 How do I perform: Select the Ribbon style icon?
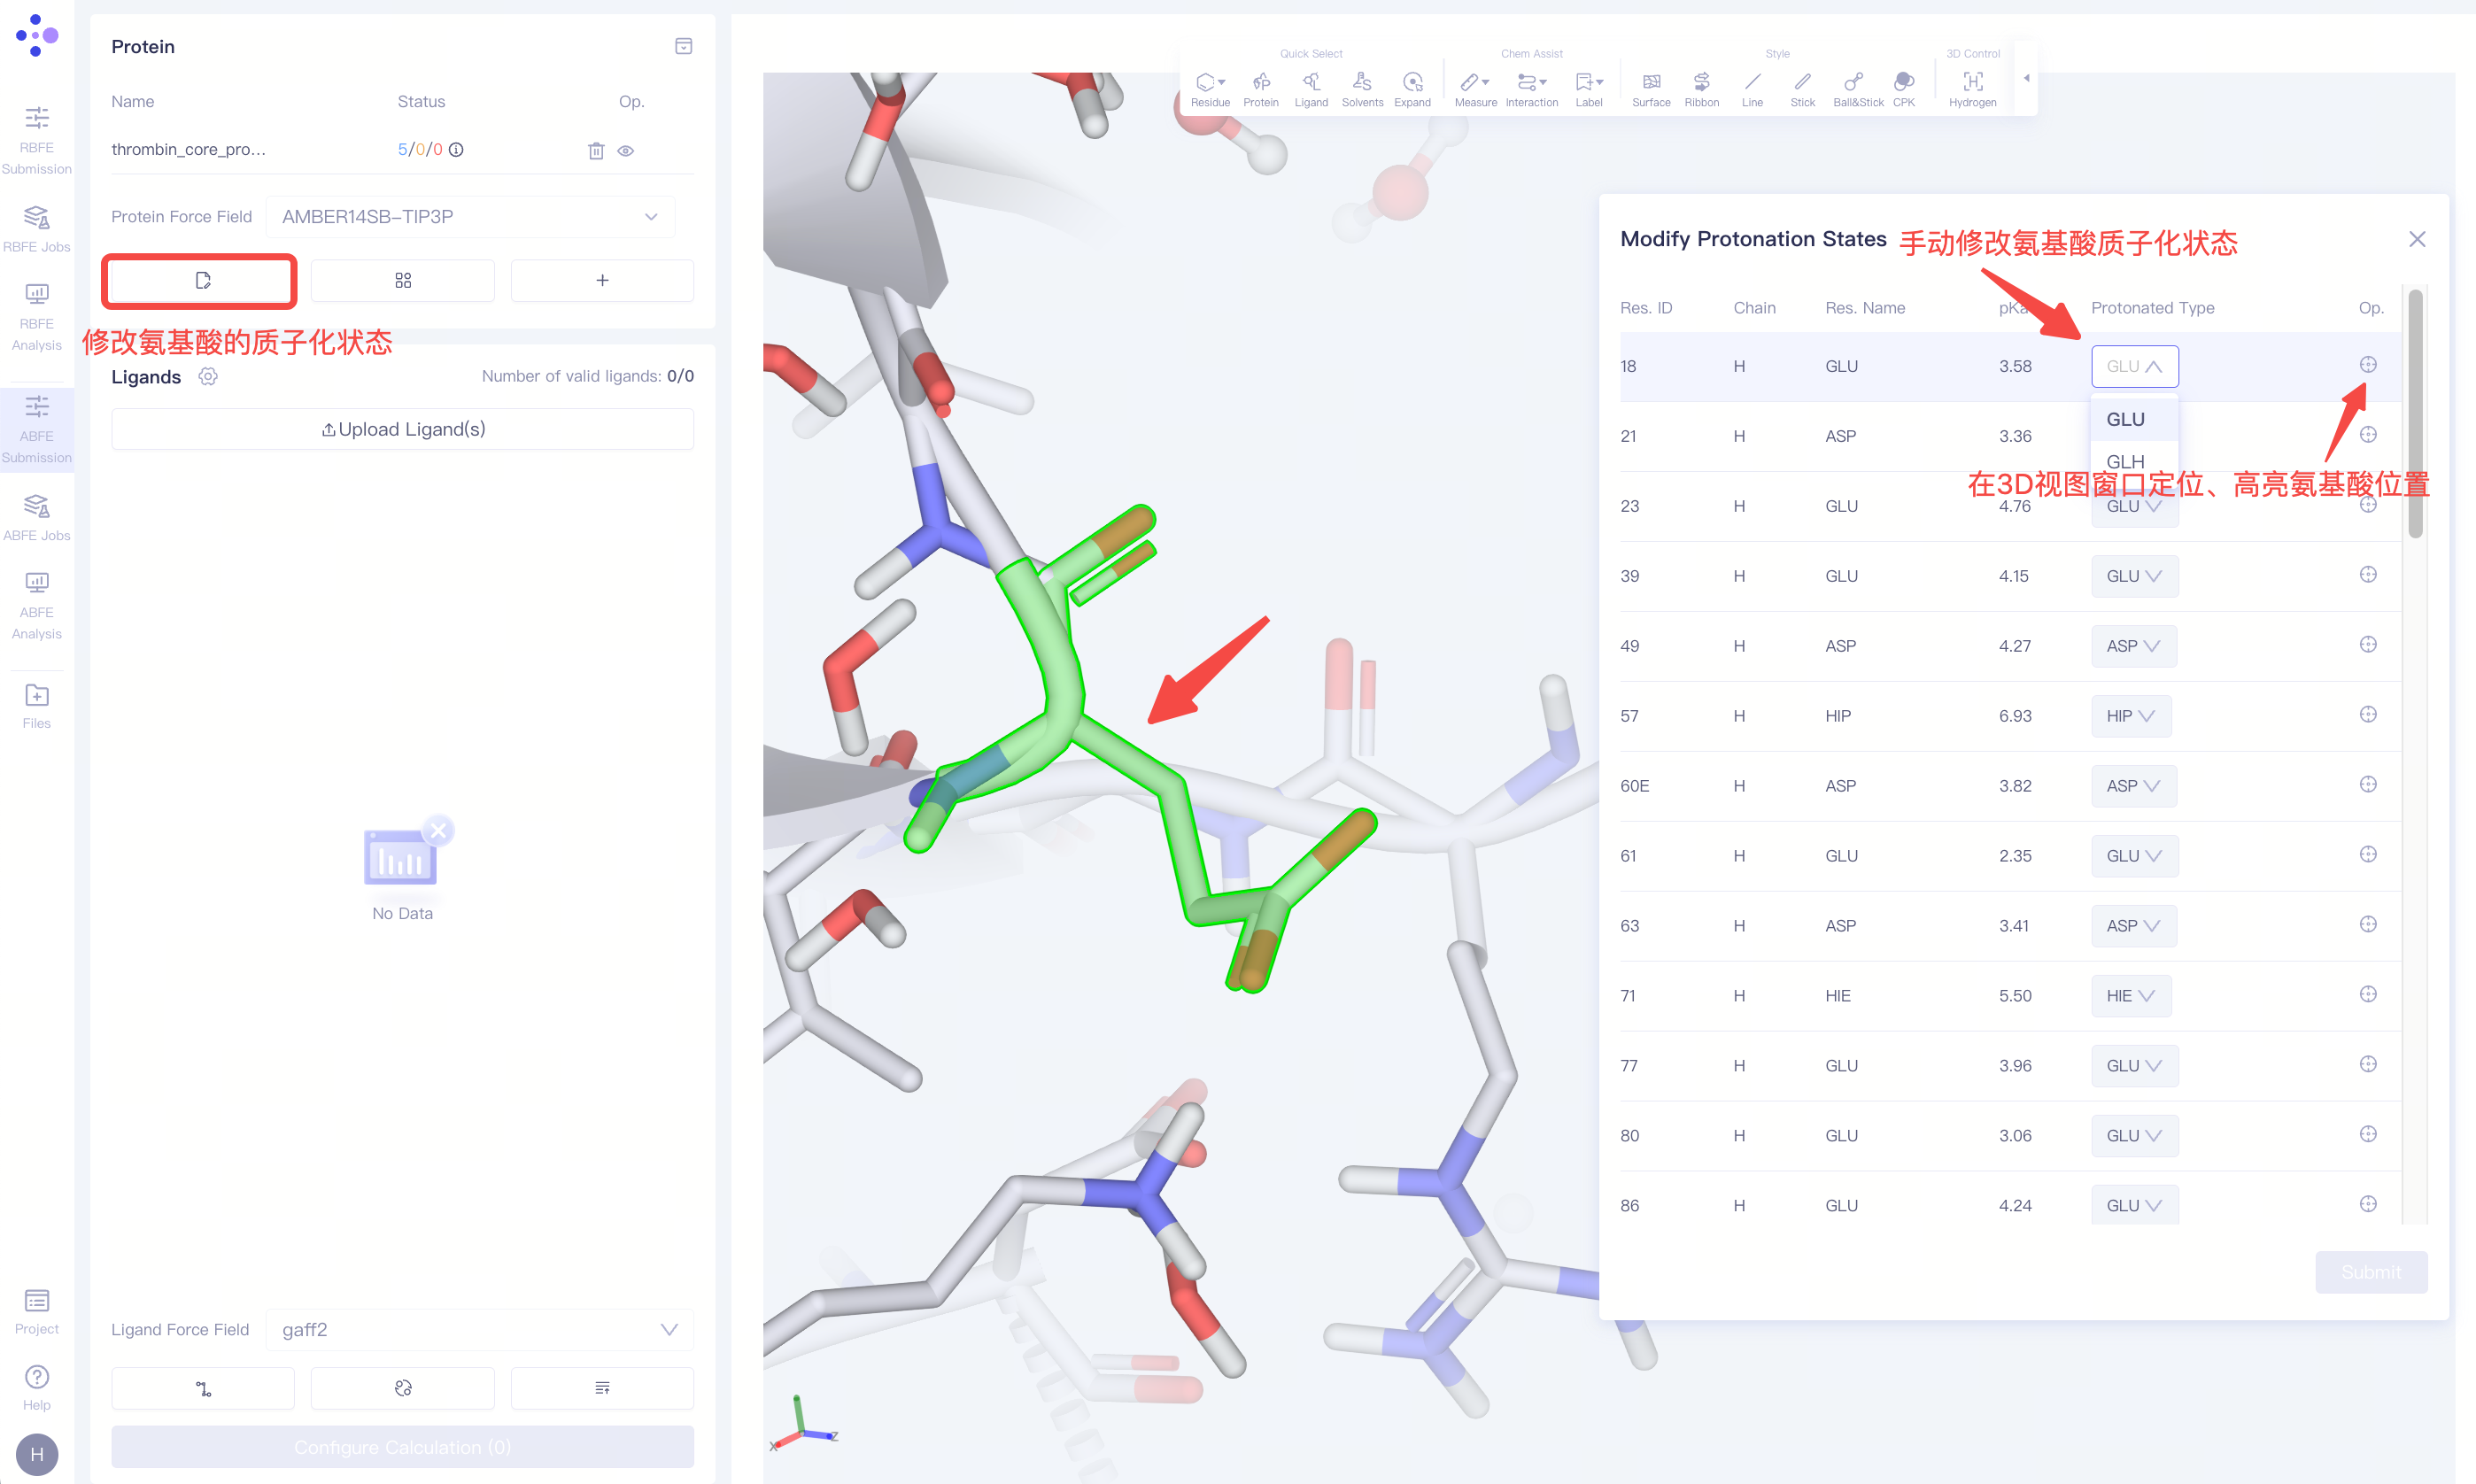pyautogui.click(x=1701, y=83)
